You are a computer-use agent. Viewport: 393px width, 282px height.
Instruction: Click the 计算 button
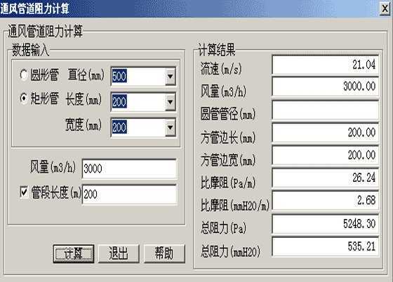74,253
